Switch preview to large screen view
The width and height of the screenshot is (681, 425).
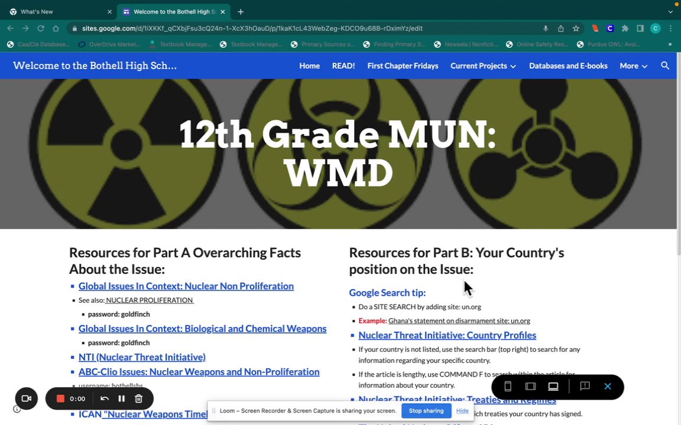coord(553,386)
